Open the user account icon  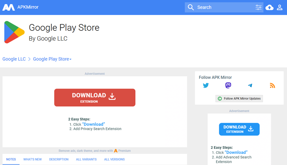pyautogui.click(x=279, y=7)
